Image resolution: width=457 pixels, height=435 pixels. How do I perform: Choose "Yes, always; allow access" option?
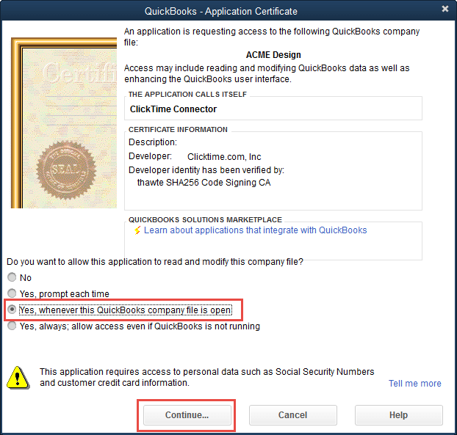pyautogui.click(x=12, y=326)
